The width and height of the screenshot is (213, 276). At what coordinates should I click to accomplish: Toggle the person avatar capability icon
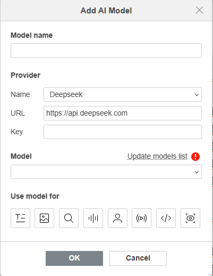pos(117,218)
